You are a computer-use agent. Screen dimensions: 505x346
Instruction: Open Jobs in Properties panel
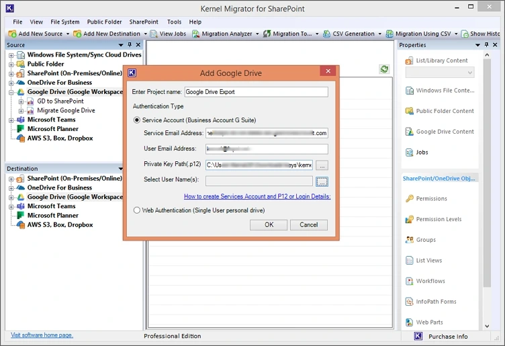pyautogui.click(x=417, y=153)
